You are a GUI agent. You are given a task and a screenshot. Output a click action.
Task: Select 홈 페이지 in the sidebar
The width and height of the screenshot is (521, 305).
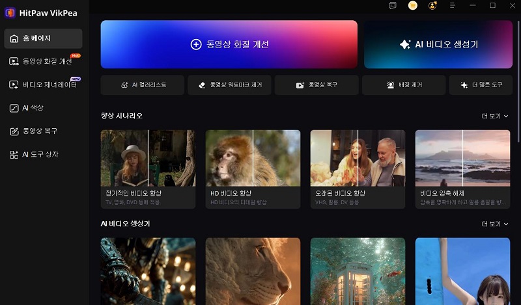pos(43,38)
